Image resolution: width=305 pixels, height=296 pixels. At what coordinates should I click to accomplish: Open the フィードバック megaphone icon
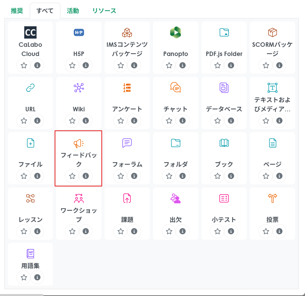(79, 143)
